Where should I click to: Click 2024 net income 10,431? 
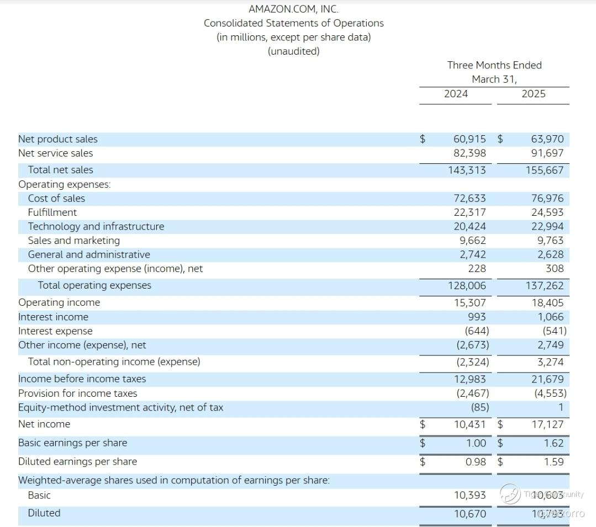pos(470,424)
